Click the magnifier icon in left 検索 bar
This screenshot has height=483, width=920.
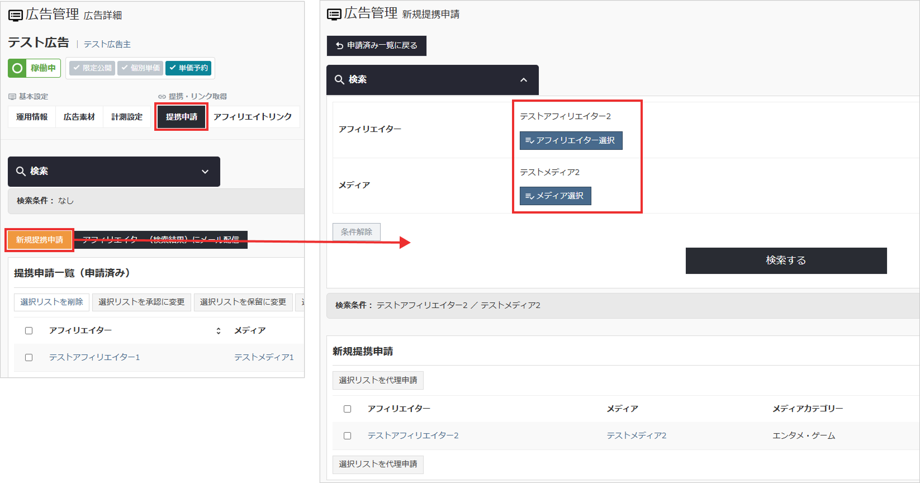(x=21, y=171)
